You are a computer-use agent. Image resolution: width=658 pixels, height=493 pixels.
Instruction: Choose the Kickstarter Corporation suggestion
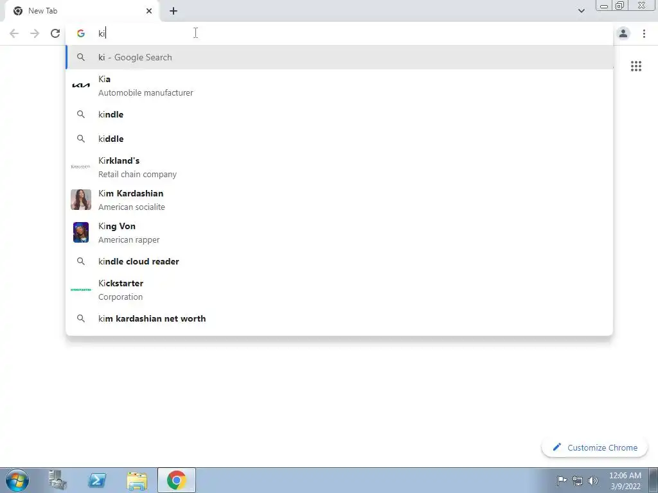pos(339,290)
